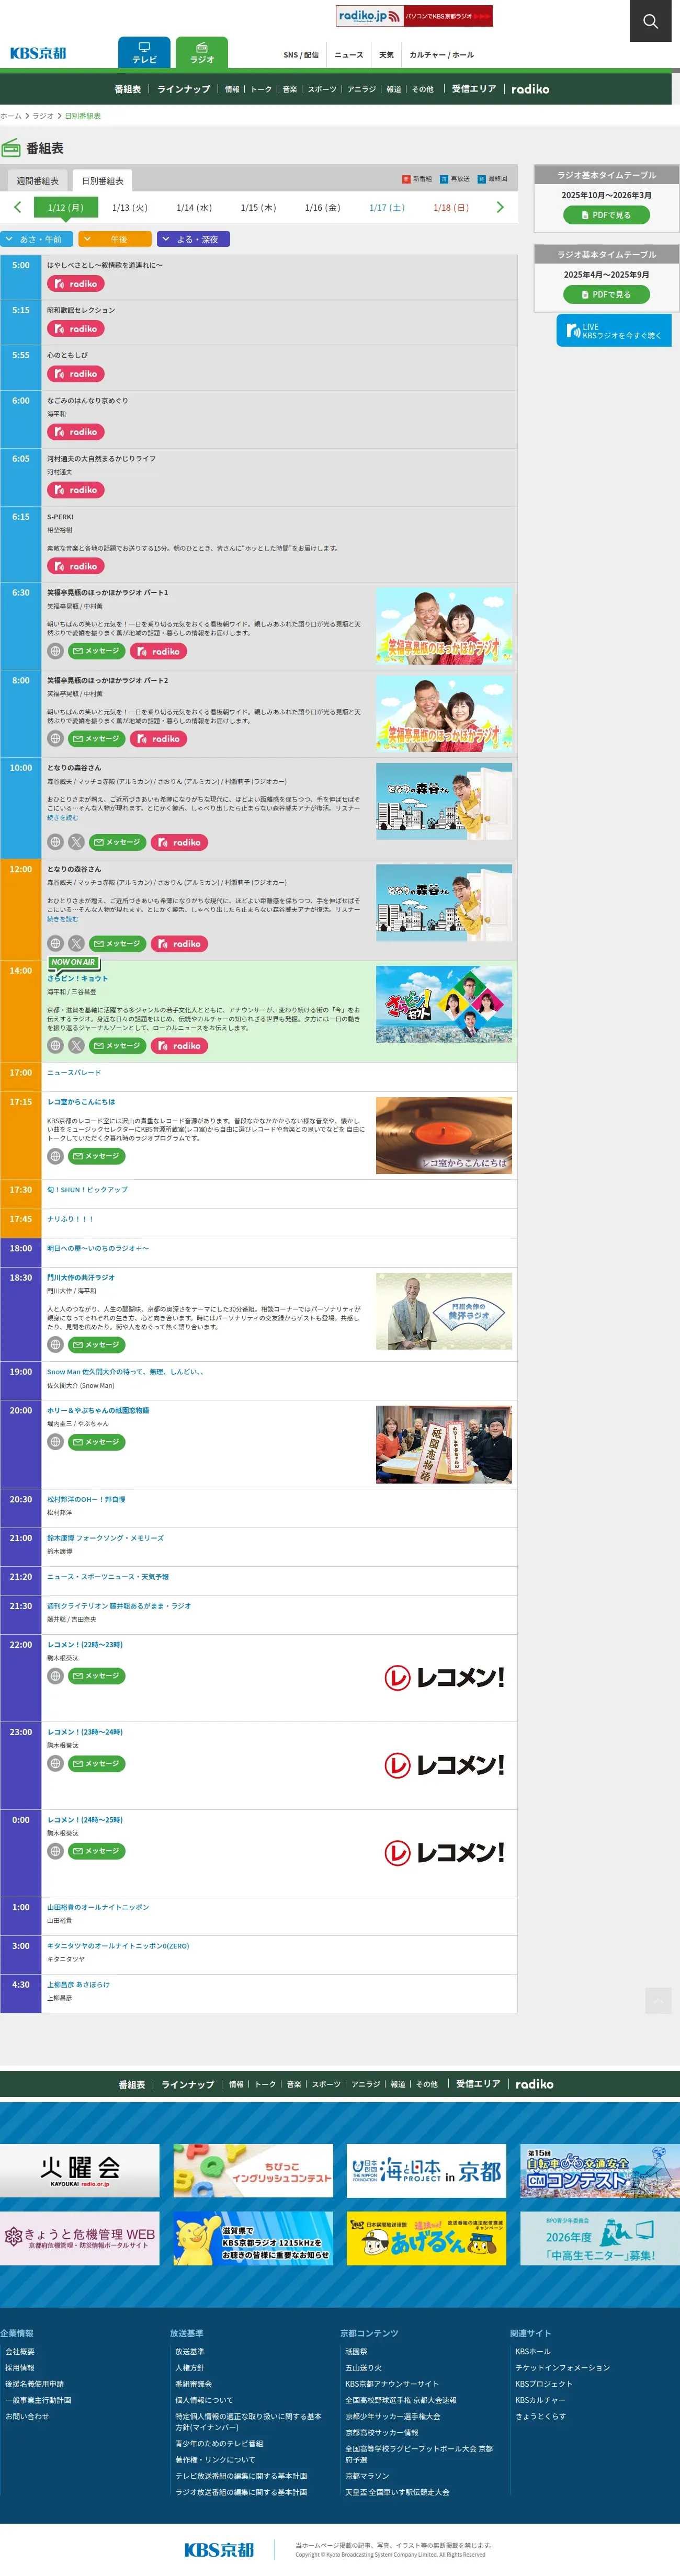680x2576 pixels.
Task: Click LIVE KBSラジオを今すぐ聴く button
Action: coord(613,331)
